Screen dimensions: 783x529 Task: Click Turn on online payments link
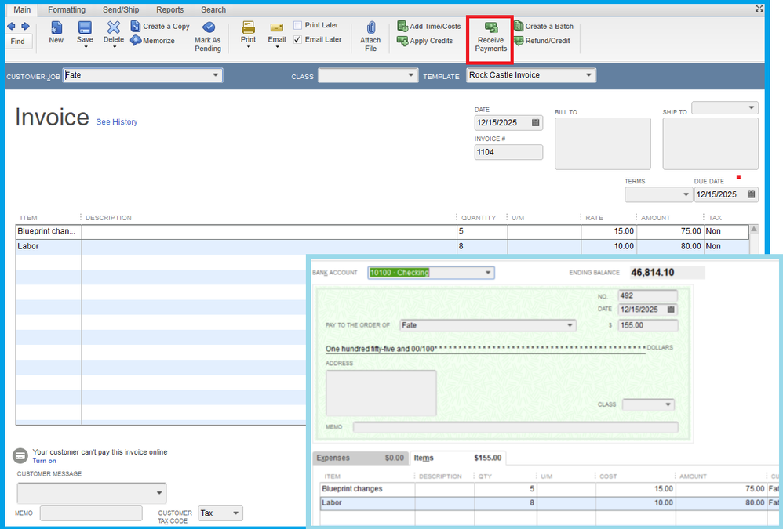tap(45, 461)
